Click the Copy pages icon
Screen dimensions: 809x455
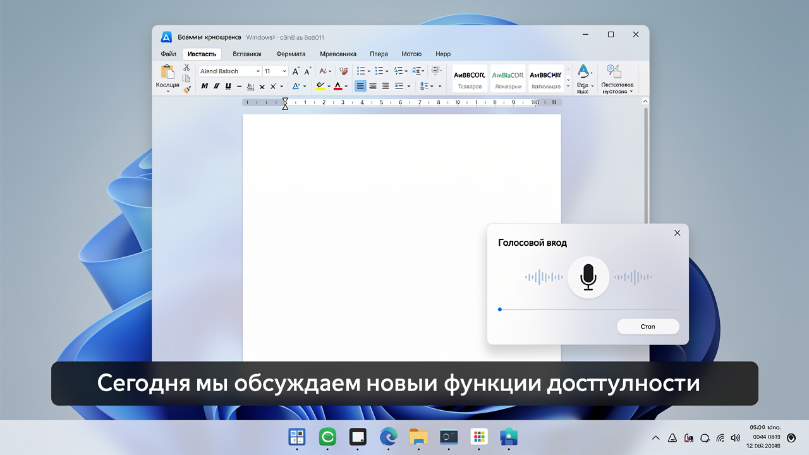coord(186,78)
